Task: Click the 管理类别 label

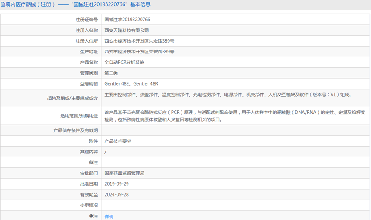Action: pyautogui.click(x=89, y=73)
